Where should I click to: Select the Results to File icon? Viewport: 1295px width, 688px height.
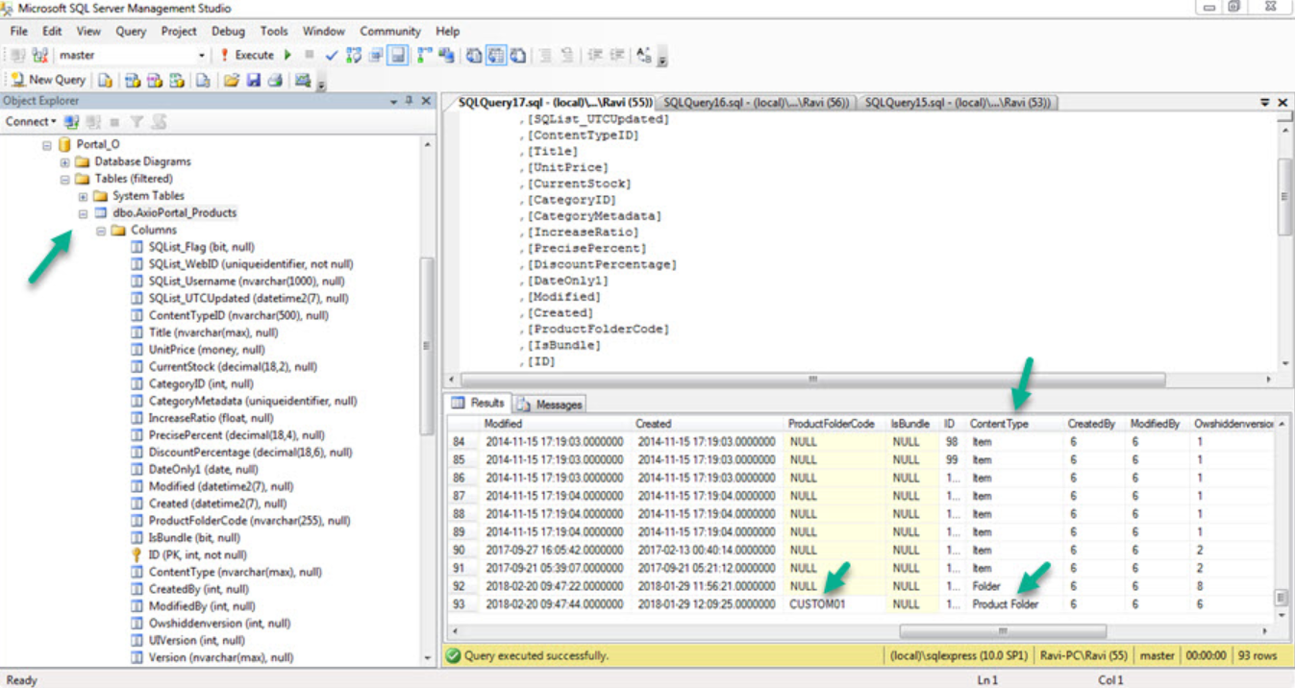[518, 56]
